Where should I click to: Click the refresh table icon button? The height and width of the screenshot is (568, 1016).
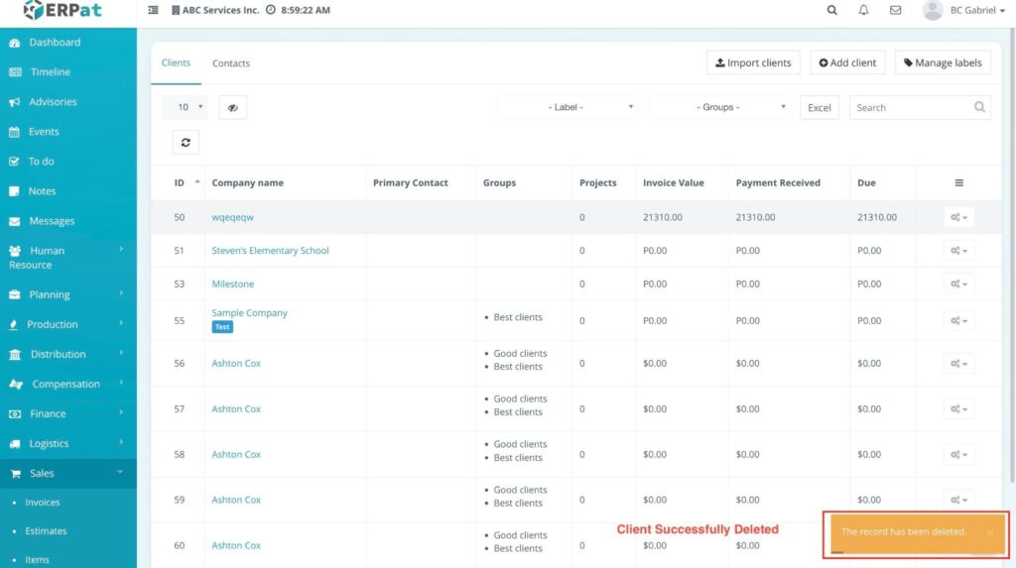186,143
